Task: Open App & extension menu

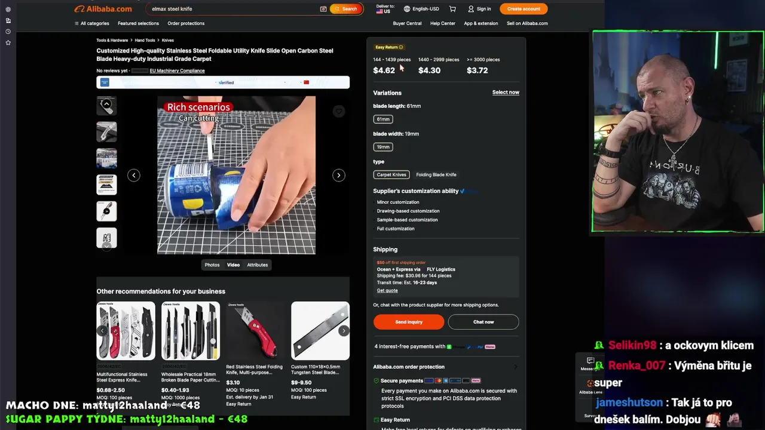Action: [481, 23]
